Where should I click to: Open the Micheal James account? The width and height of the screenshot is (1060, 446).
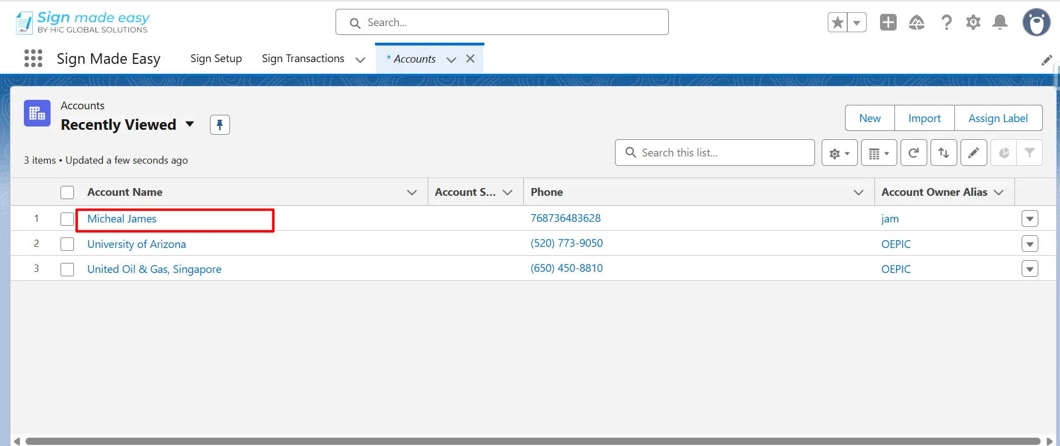[x=122, y=219]
